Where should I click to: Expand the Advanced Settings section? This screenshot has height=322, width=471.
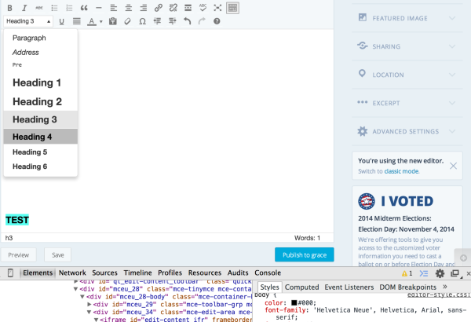[407, 131]
